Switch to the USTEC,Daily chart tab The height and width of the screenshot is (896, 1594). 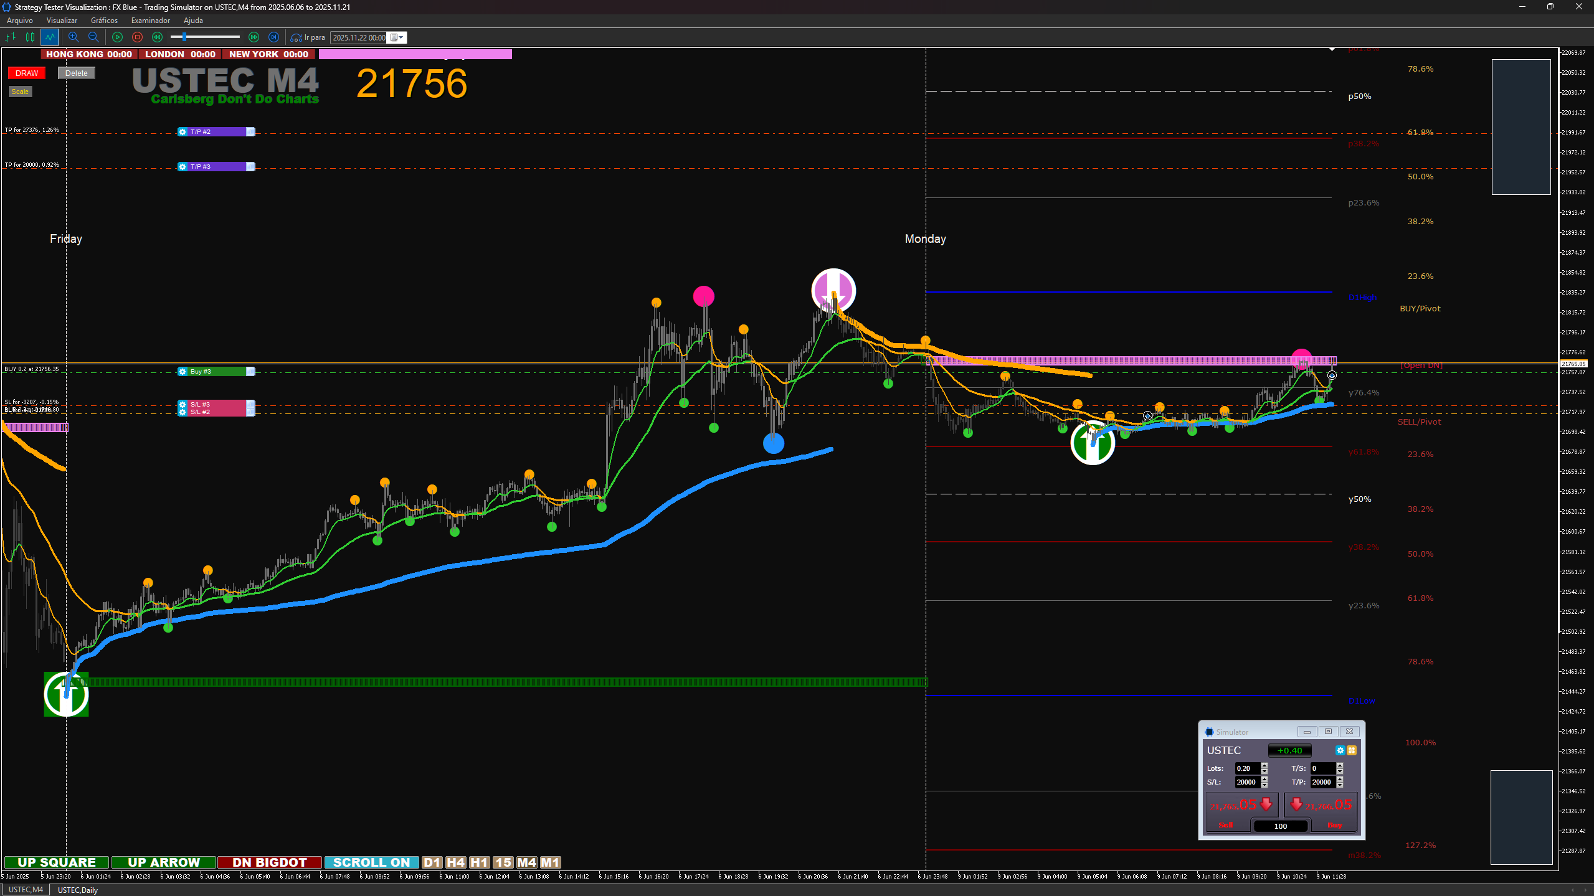[77, 890]
